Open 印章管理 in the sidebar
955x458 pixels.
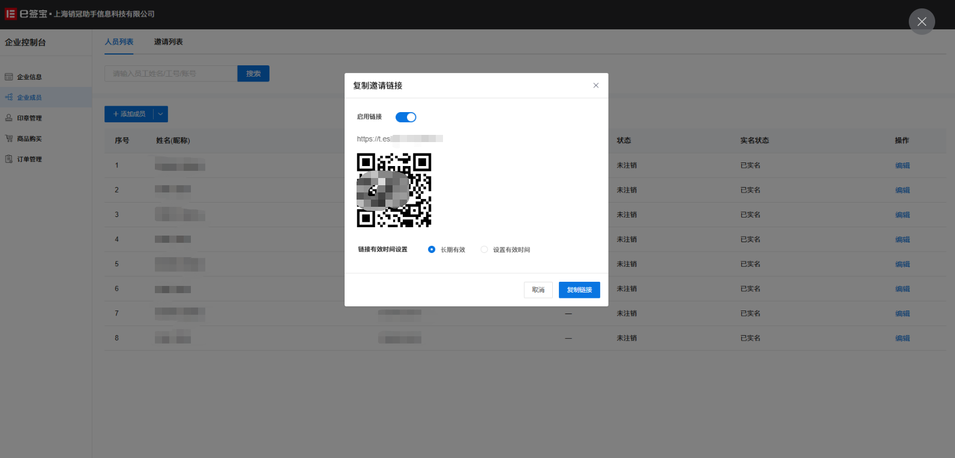pos(46,118)
